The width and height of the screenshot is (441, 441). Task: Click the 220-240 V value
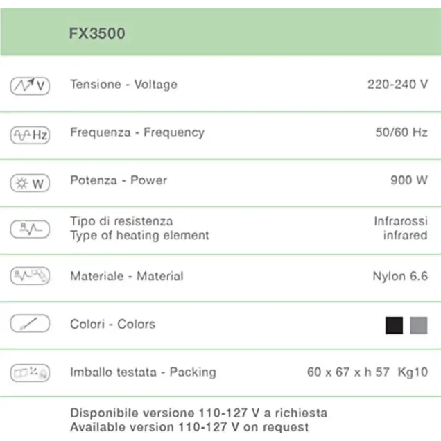[x=397, y=85]
